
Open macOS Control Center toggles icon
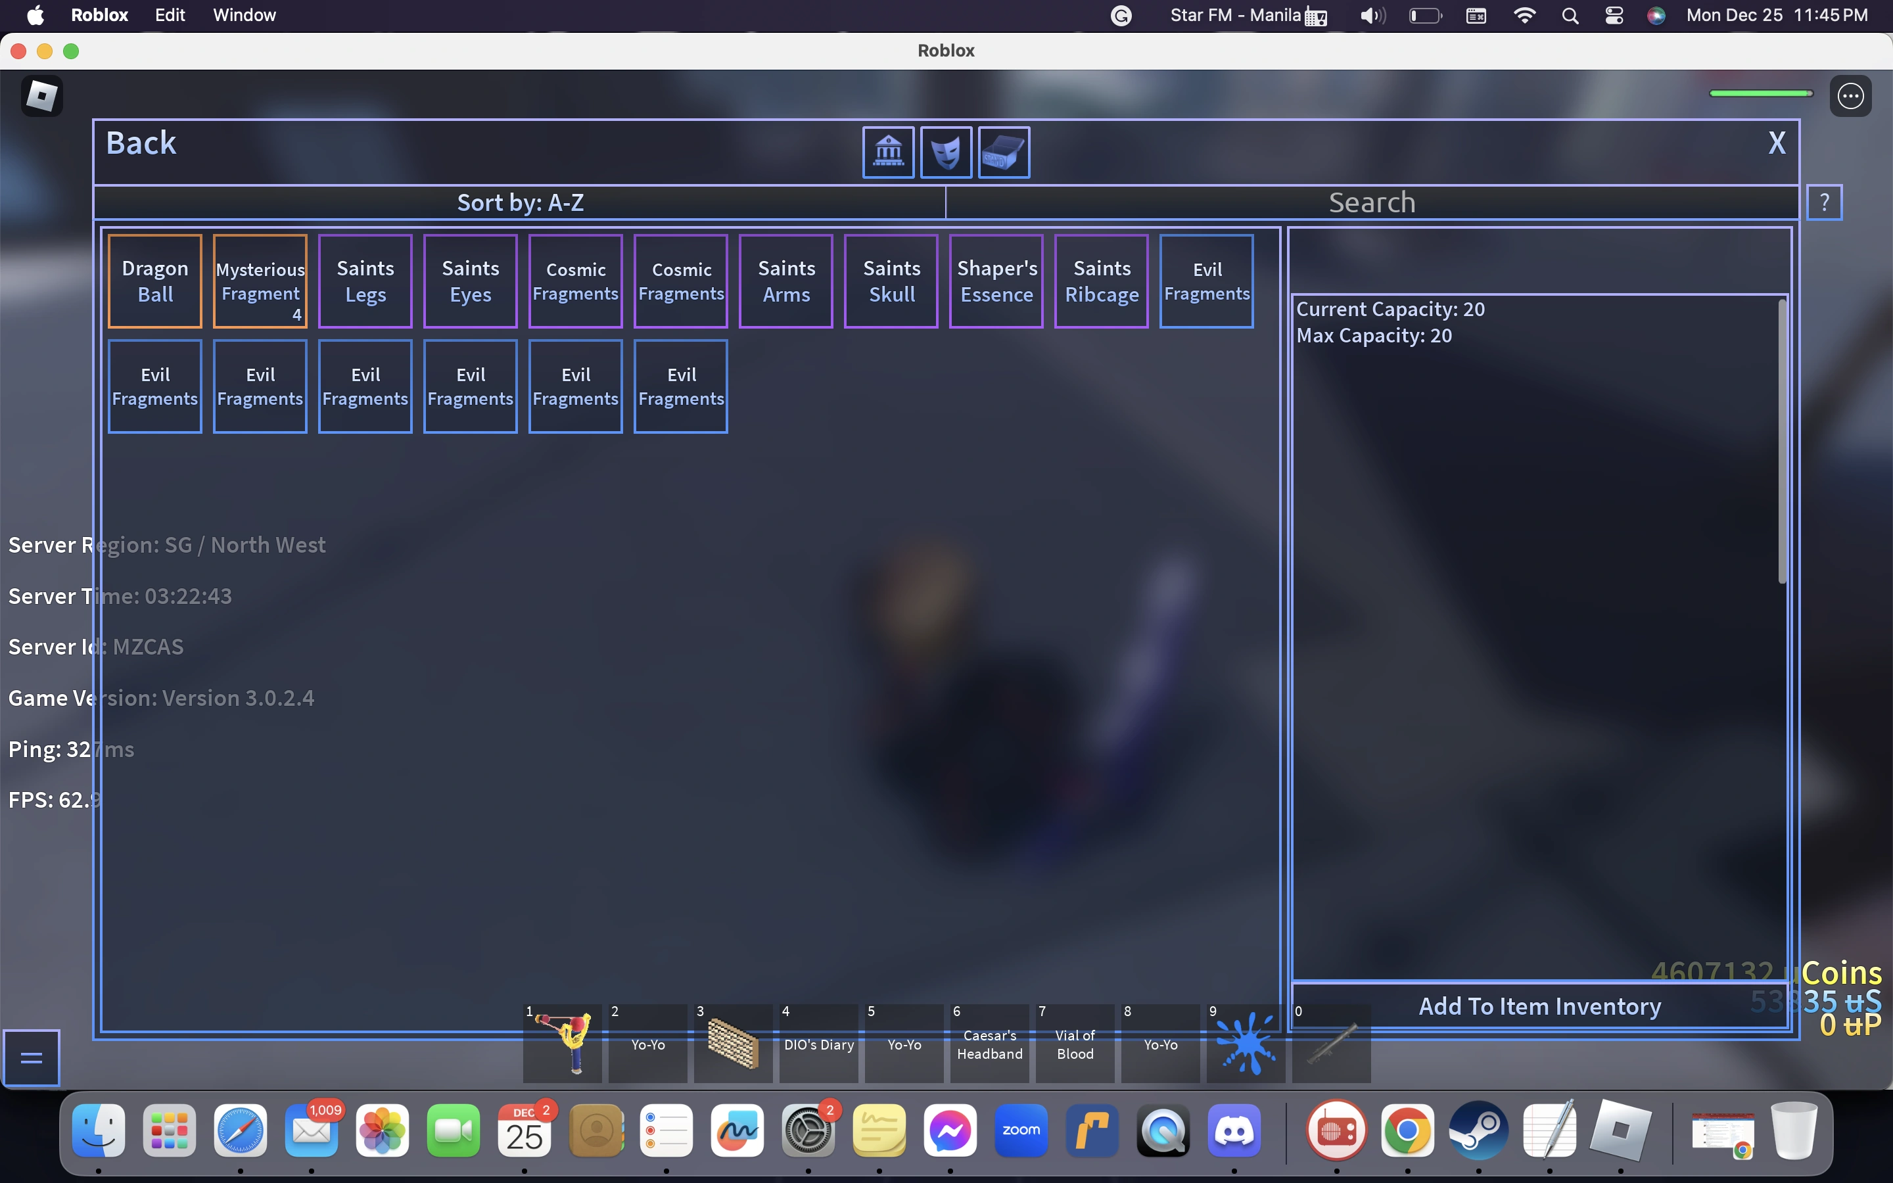[1614, 16]
